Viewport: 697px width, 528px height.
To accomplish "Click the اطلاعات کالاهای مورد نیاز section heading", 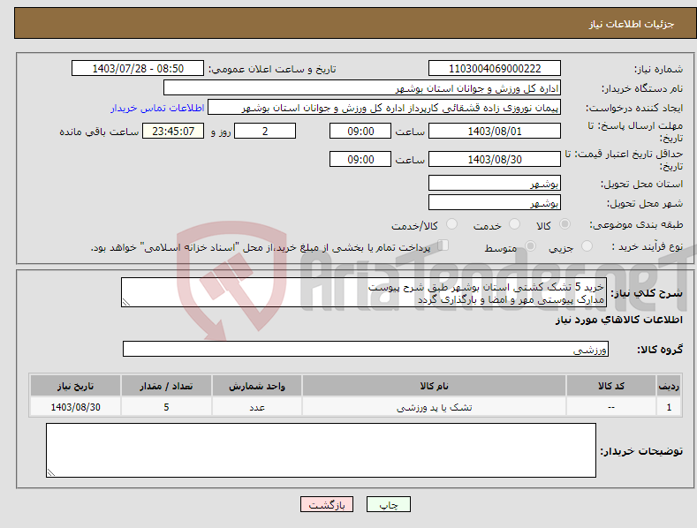I will tap(618, 320).
